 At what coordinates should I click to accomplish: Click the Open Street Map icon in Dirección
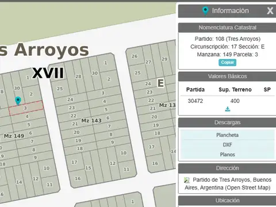[187, 180]
